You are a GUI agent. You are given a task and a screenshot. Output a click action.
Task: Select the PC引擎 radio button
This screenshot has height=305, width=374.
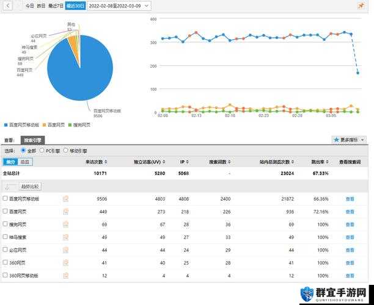tap(42, 151)
